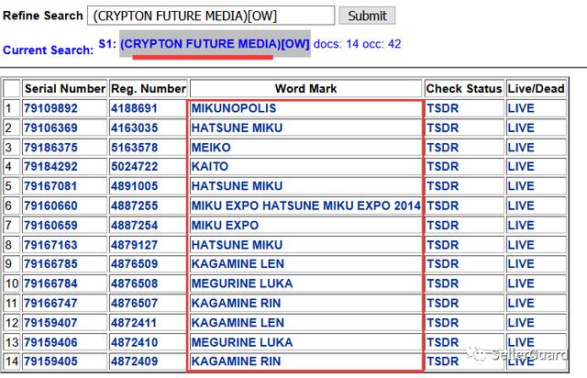Open KAGAMINE LEN mark in row 9
The width and height of the screenshot is (587, 378).
[x=238, y=263]
